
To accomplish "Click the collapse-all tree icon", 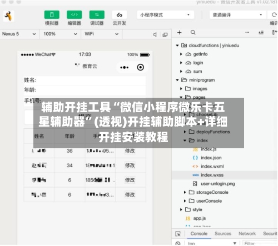I will click(x=261, y=33).
